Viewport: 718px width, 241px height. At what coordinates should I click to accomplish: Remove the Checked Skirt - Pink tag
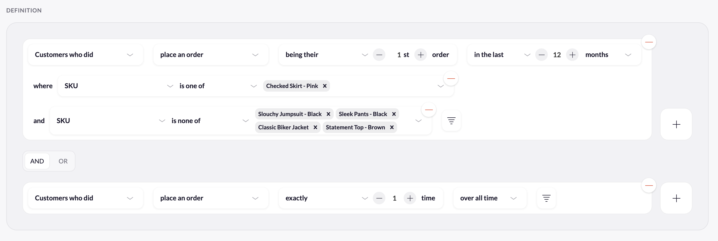325,86
